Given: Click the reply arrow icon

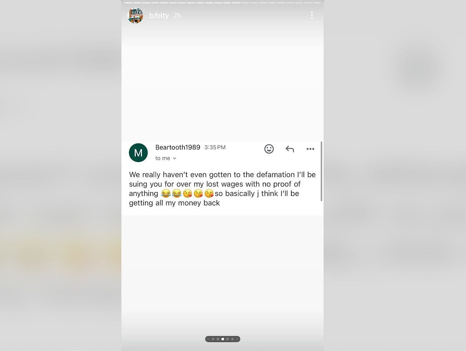Looking at the screenshot, I should tap(290, 149).
